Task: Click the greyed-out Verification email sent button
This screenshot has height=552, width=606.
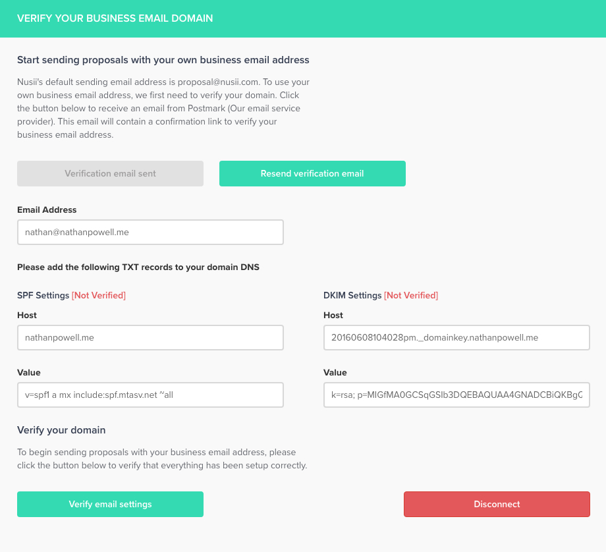Action: [110, 174]
